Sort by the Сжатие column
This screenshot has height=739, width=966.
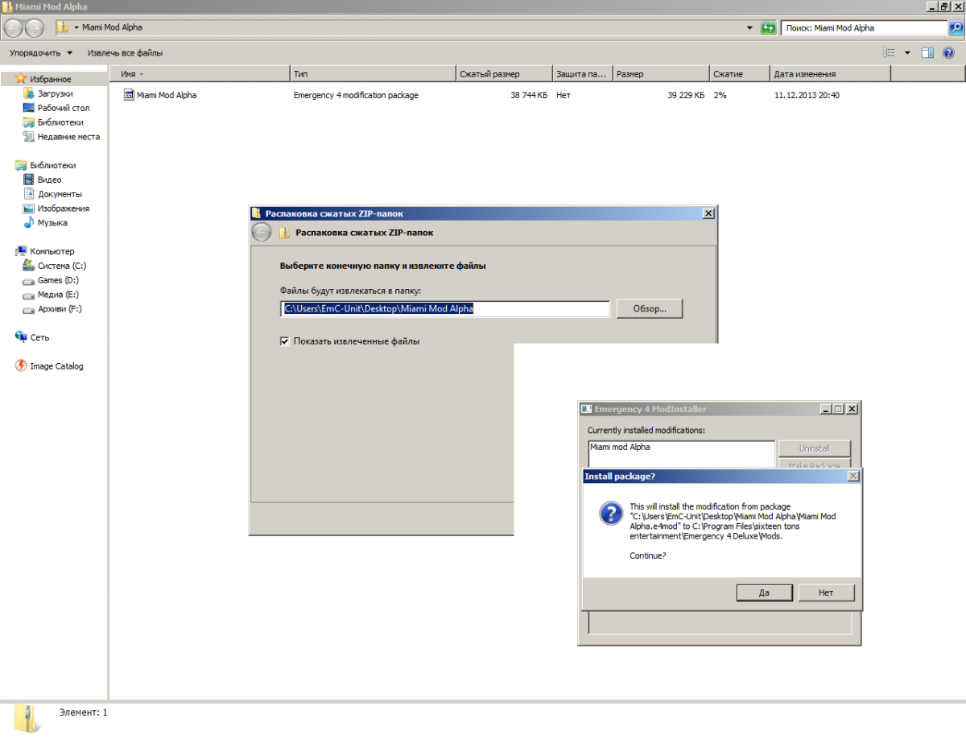[740, 74]
